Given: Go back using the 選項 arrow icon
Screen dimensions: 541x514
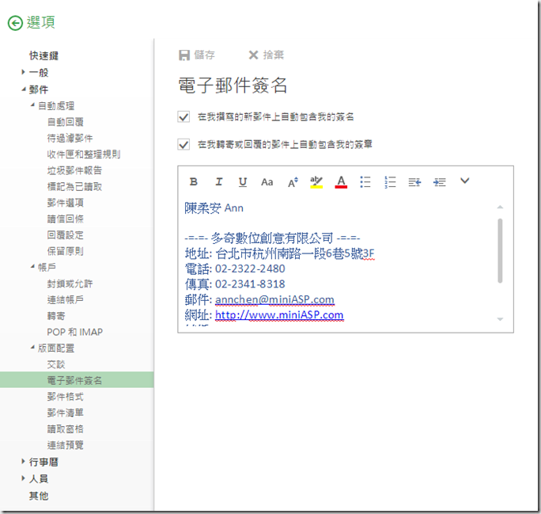Looking at the screenshot, I should tap(14, 23).
